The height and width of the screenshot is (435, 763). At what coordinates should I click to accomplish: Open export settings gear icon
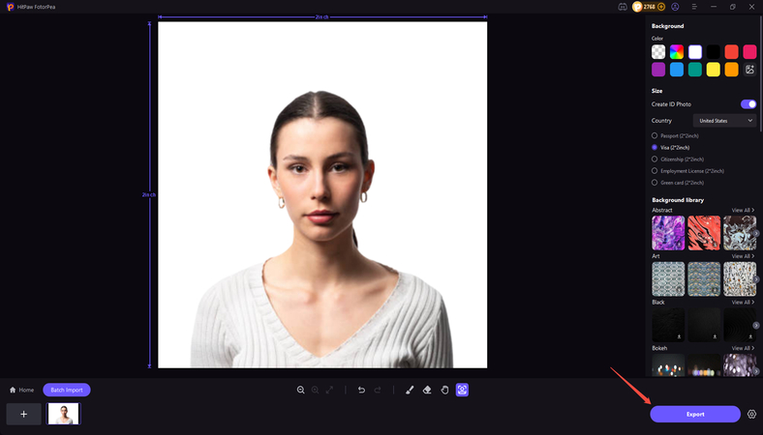click(751, 414)
